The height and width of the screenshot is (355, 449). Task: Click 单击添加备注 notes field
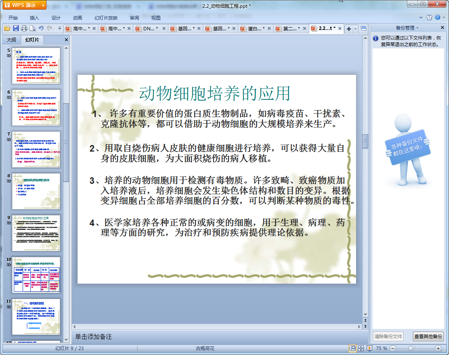coord(93,337)
